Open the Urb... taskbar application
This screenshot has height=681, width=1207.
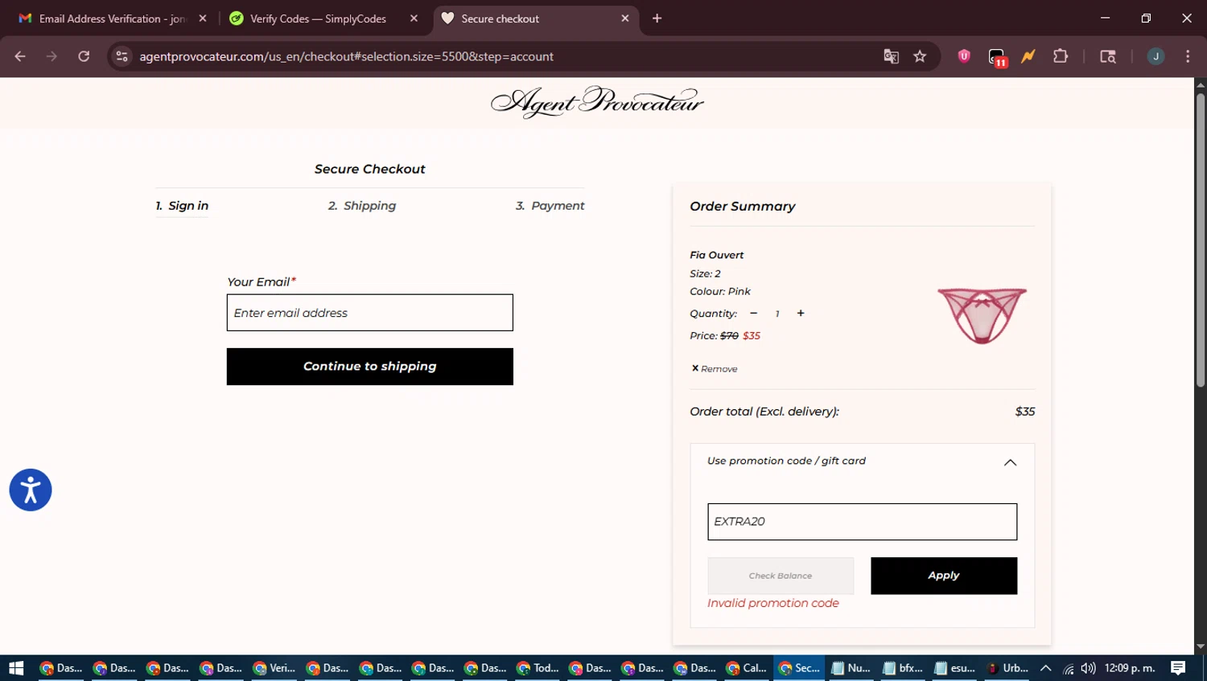[1007, 668]
